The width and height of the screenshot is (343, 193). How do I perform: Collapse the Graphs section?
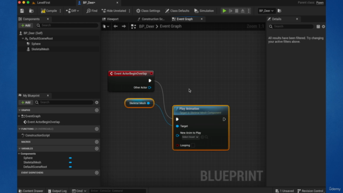click(x=19, y=110)
